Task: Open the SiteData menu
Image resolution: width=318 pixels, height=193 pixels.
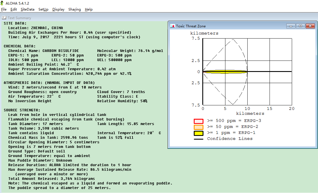Action: (27, 9)
